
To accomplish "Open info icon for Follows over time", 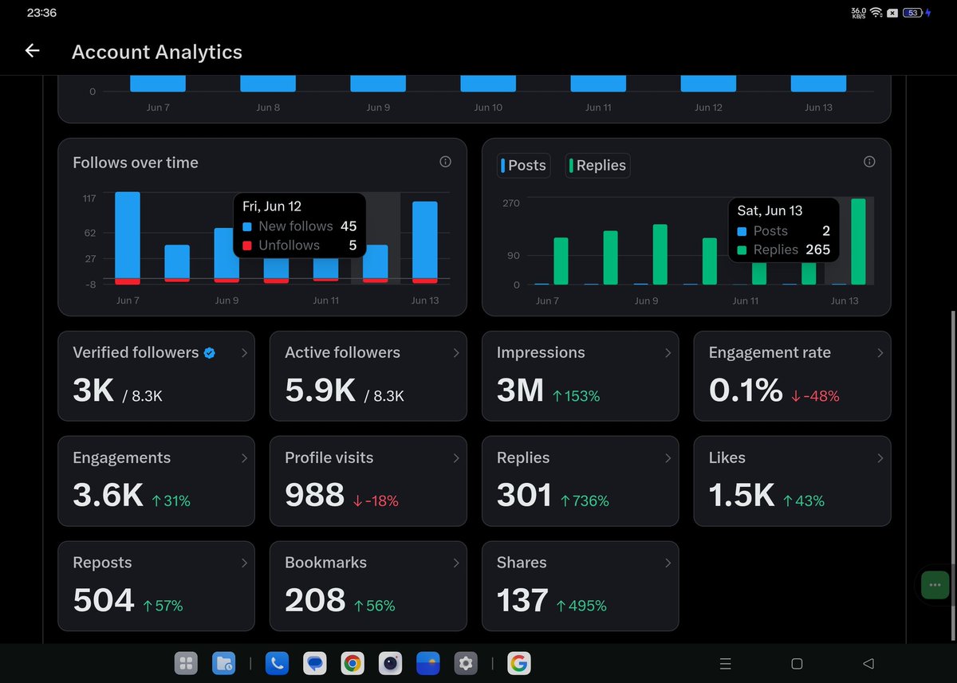I will click(x=445, y=162).
